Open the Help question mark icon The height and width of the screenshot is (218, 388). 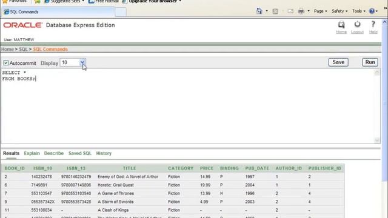[373, 24]
